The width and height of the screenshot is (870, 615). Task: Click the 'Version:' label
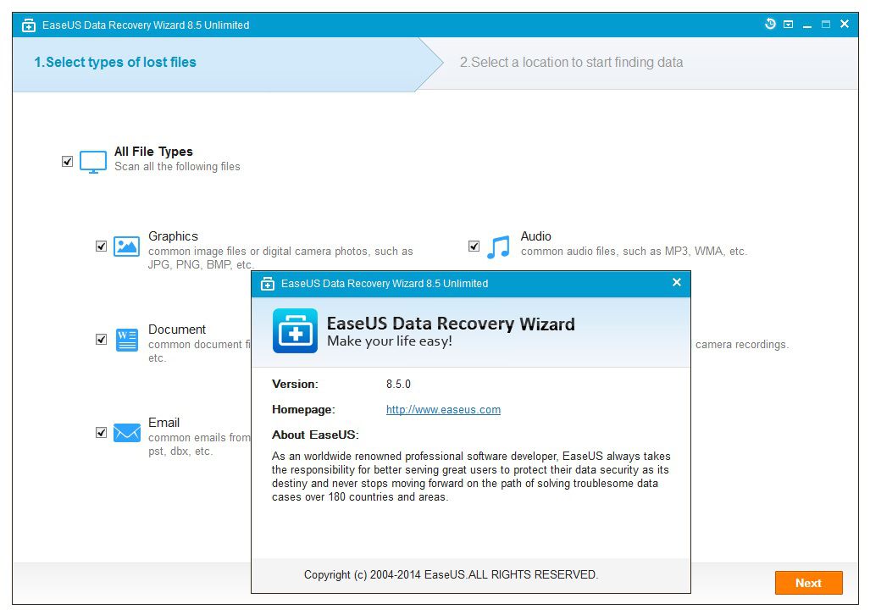tap(295, 384)
